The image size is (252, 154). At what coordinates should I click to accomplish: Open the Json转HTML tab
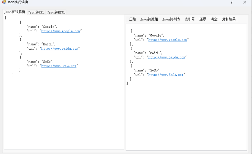tap(56, 13)
